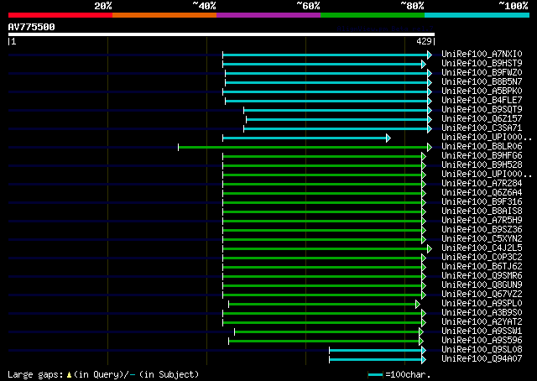
Task: Click the cyan 100char scale bar
Action: [x=375, y=375]
